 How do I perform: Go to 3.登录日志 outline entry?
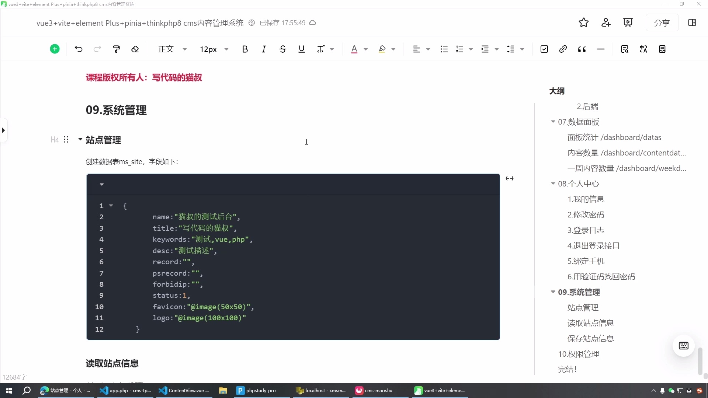tap(586, 230)
